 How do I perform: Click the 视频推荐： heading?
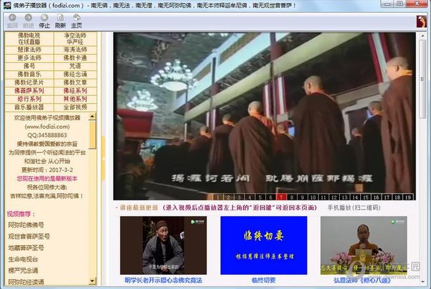21,214
